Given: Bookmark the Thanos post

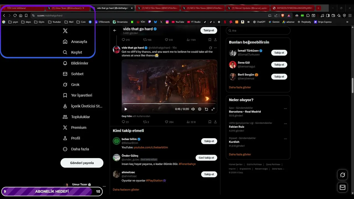Looking at the screenshot, I should point(210,122).
